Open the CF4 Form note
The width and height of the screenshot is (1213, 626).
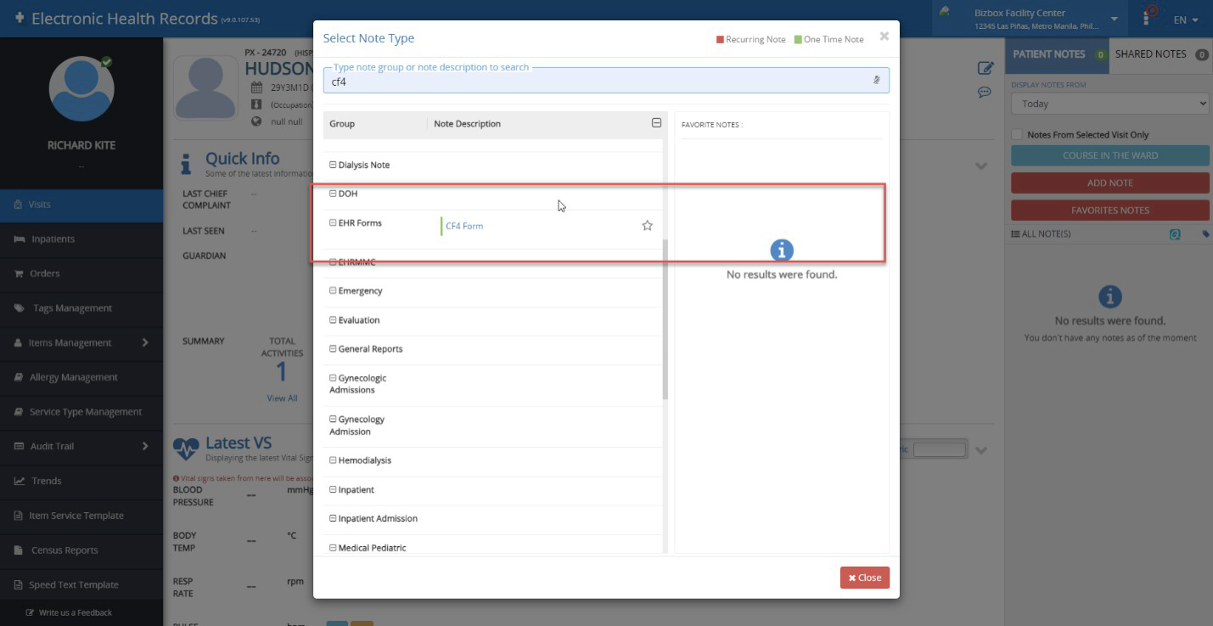click(464, 226)
